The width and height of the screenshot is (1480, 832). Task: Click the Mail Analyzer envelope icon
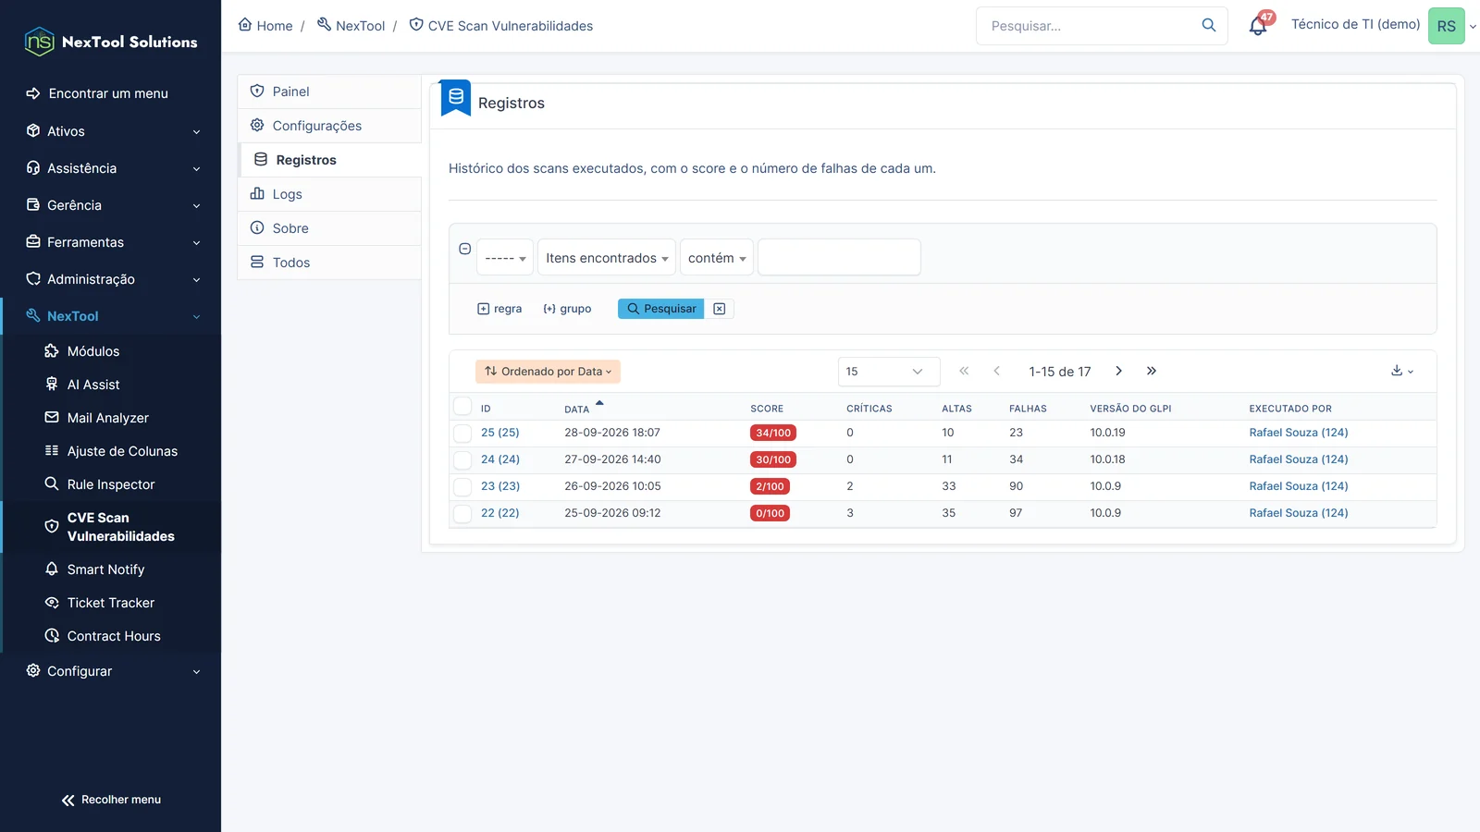click(52, 418)
